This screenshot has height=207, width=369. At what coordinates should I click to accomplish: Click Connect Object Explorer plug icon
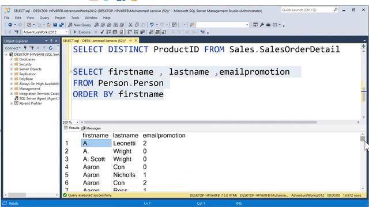click(25, 48)
